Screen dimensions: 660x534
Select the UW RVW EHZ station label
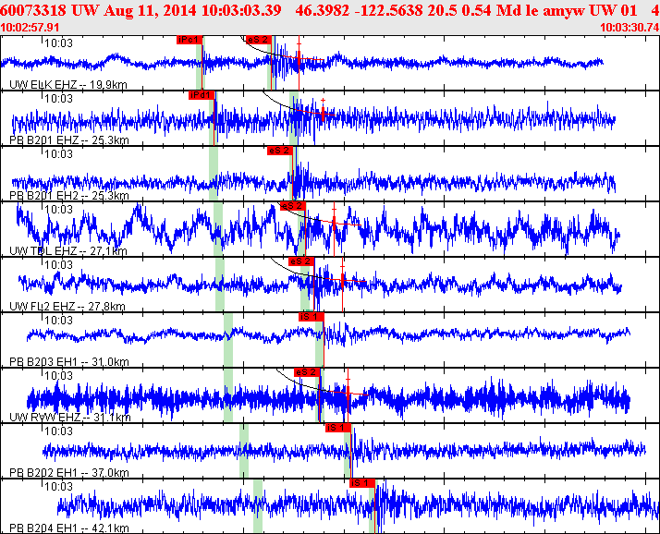click(70, 418)
